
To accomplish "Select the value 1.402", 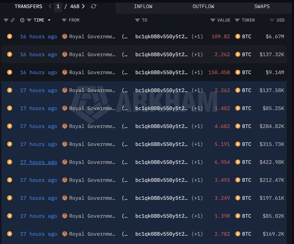I will tap(222, 108).
